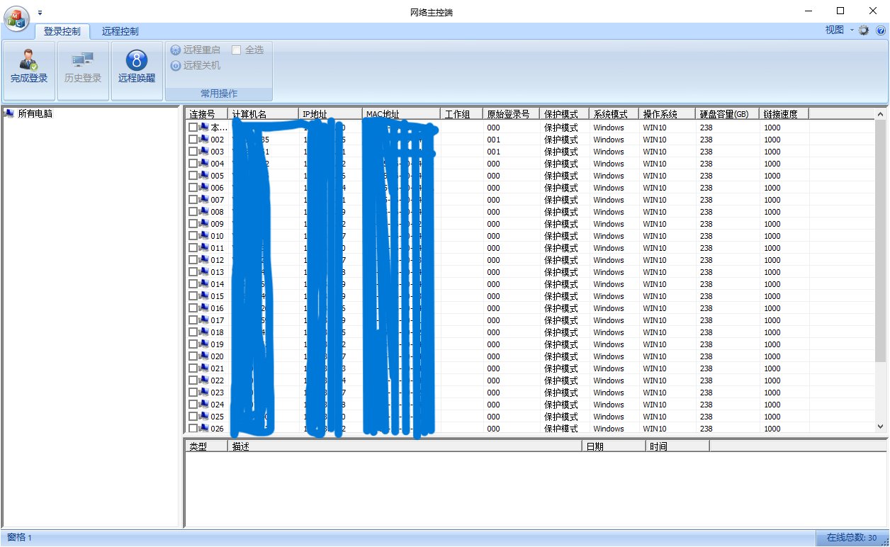Switch to the 远程控制 tab
The width and height of the screenshot is (890, 547).
[x=120, y=31]
